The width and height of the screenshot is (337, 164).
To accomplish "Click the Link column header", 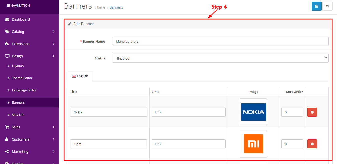I will coord(155,92).
